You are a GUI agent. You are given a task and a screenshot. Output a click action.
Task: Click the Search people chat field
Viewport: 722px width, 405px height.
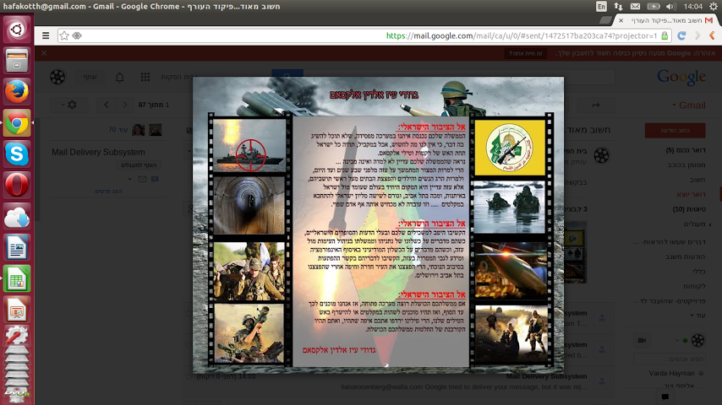pos(670,359)
